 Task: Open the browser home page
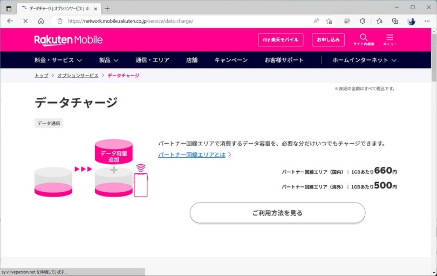coord(41,21)
